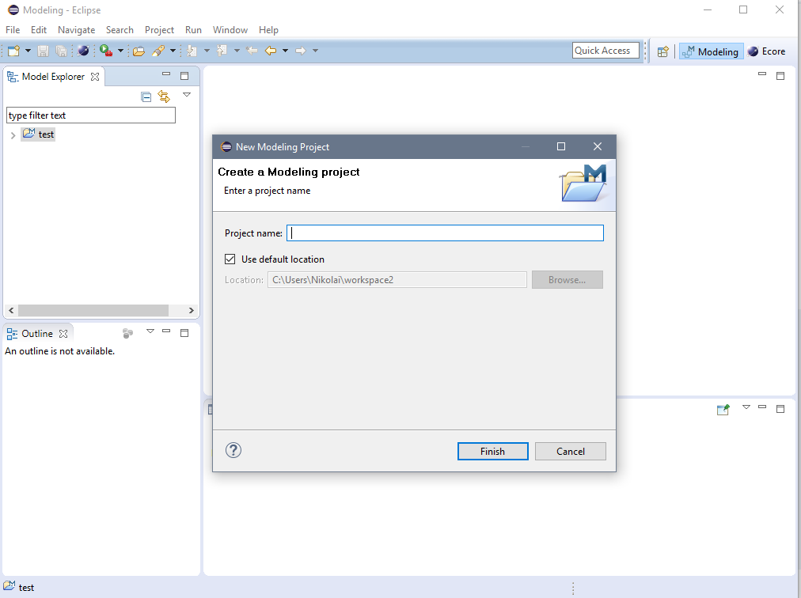Maximize the editor area
Viewport: 801px width, 598px height.
tap(780, 76)
